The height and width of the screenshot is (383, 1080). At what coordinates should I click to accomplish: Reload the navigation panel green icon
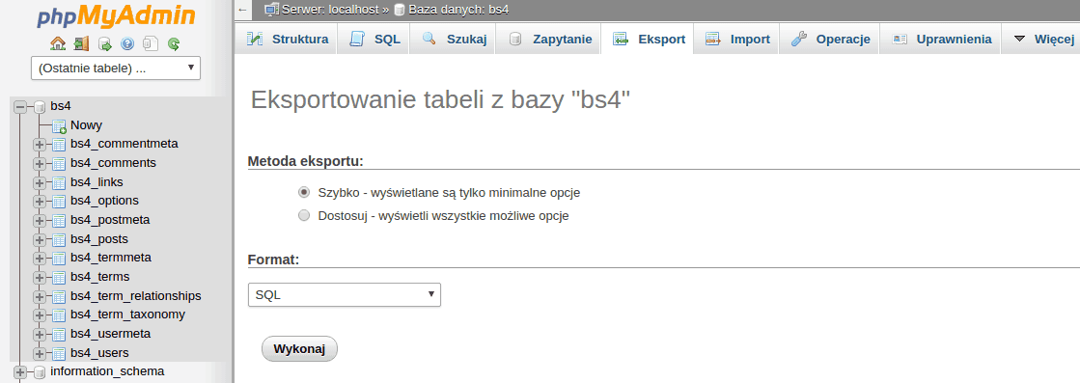coord(174,44)
